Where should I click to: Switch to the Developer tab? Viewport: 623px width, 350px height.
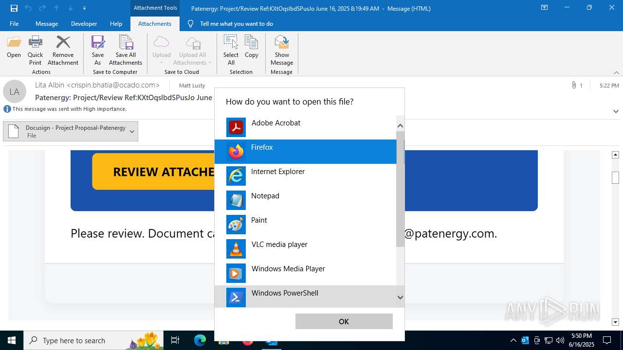click(x=84, y=23)
